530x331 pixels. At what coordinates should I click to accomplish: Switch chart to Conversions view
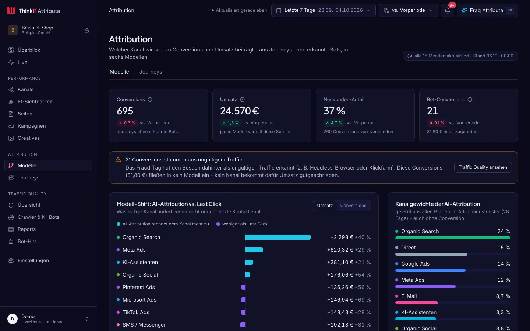tap(353, 206)
